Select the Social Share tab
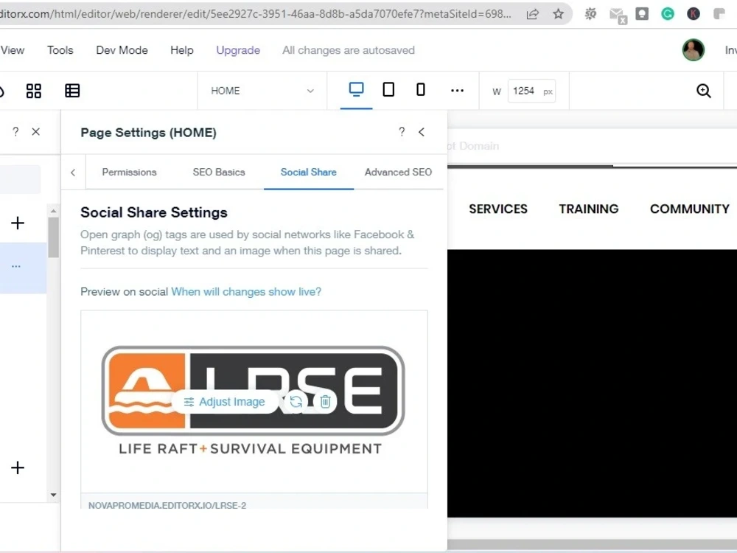Image resolution: width=737 pixels, height=553 pixels. point(308,172)
